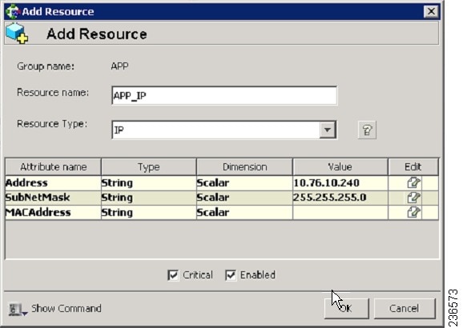This screenshot has width=463, height=328.
Task: Confirm with the OK button
Action: click(x=347, y=309)
